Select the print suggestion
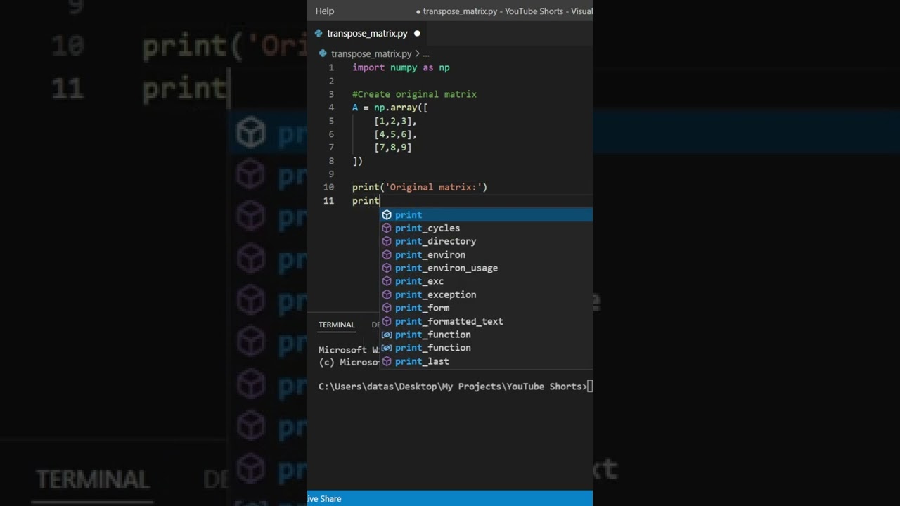The image size is (900, 506). pos(487,214)
